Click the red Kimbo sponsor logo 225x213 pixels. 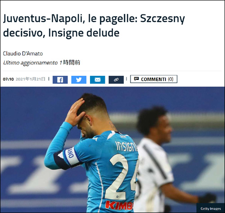(x=119, y=205)
